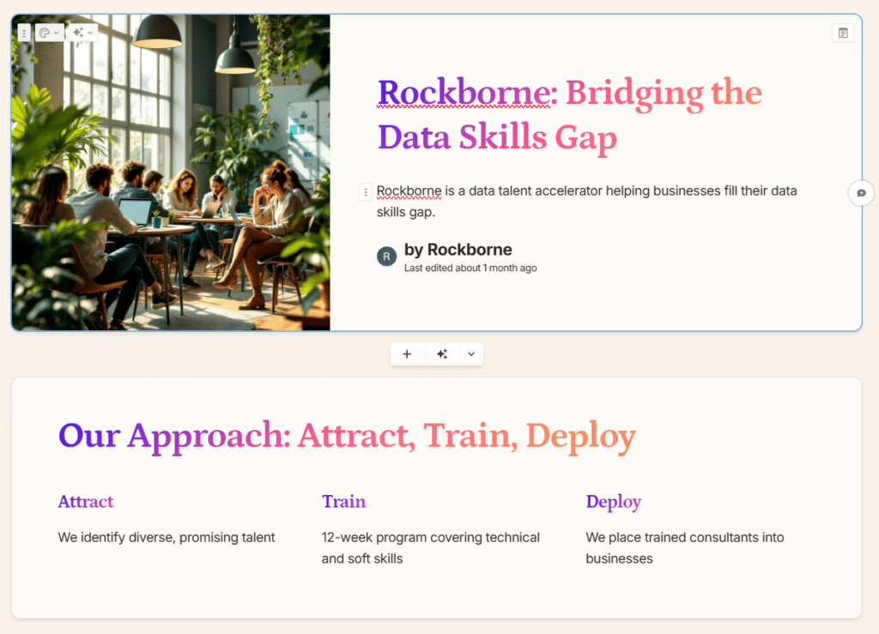Image resolution: width=879 pixels, height=634 pixels.
Task: Click the paragraph block drag handle
Action: (366, 192)
